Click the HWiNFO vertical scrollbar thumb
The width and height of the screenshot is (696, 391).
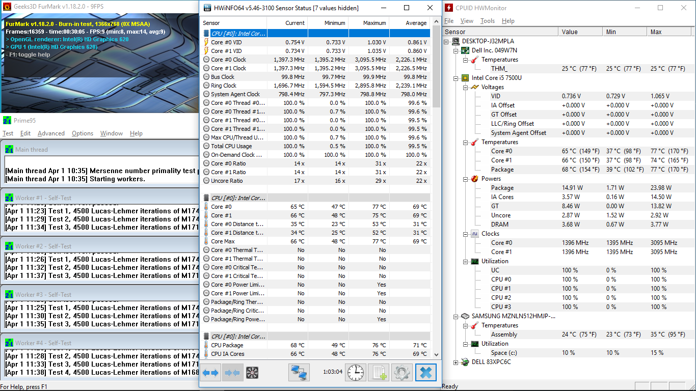tap(436, 67)
